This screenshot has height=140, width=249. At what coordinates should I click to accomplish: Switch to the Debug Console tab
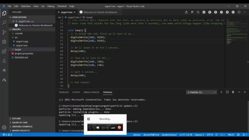point(91,92)
